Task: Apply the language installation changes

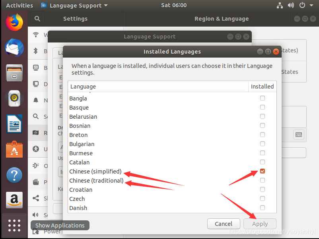Action: coord(260,224)
